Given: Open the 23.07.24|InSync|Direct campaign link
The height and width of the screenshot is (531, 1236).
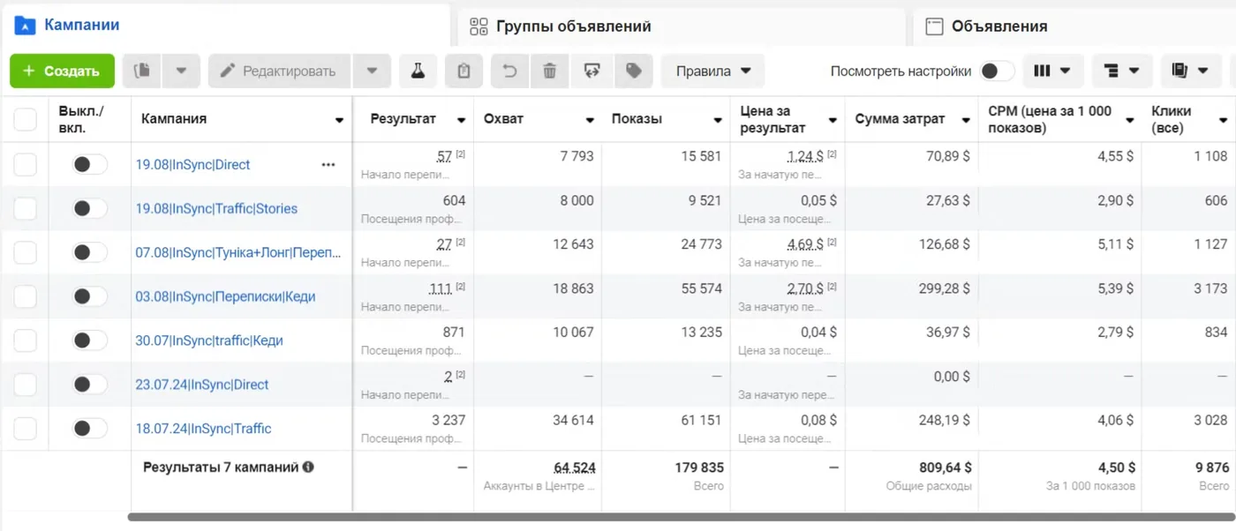Looking at the screenshot, I should point(202,385).
